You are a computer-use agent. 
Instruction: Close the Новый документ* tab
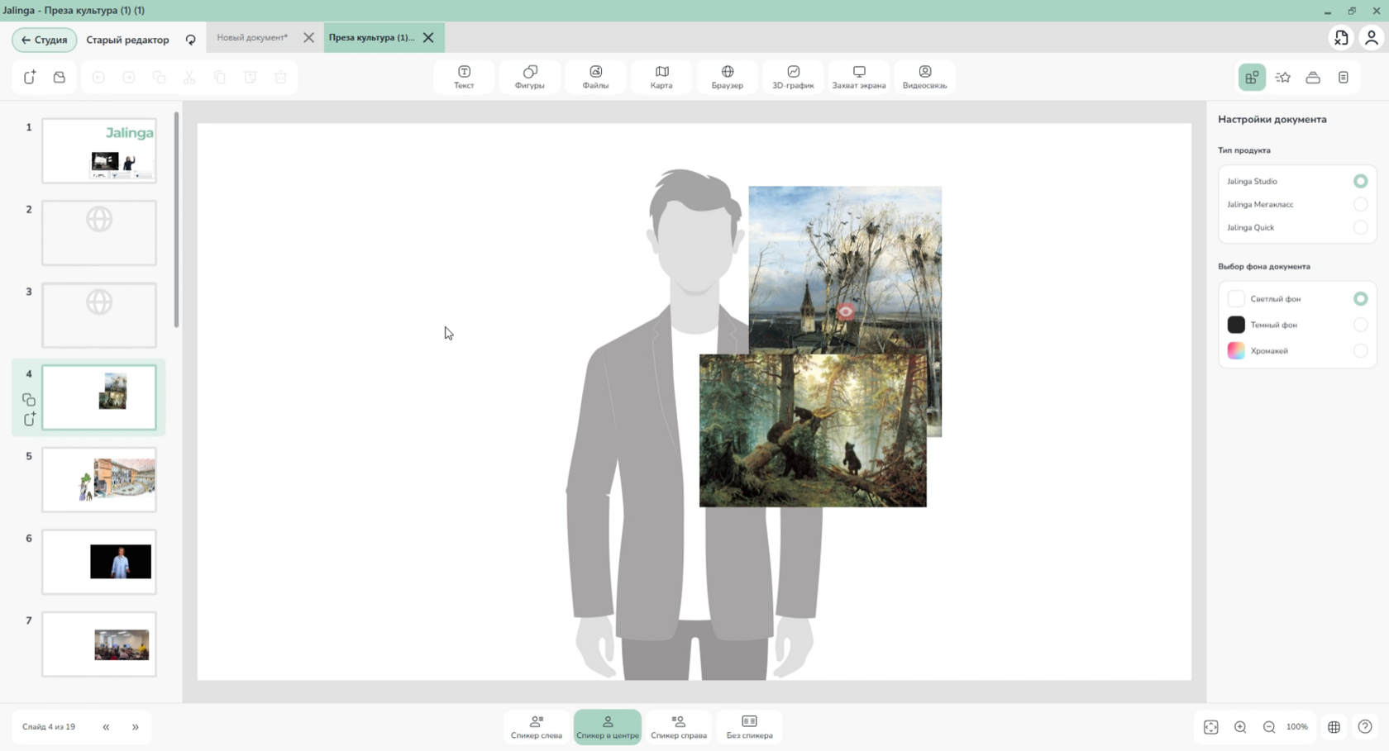[308, 38]
